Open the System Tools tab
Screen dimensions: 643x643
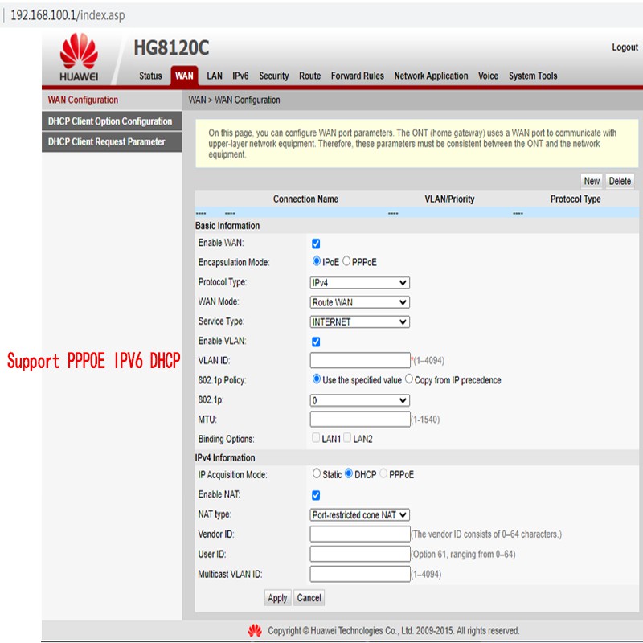coord(533,76)
